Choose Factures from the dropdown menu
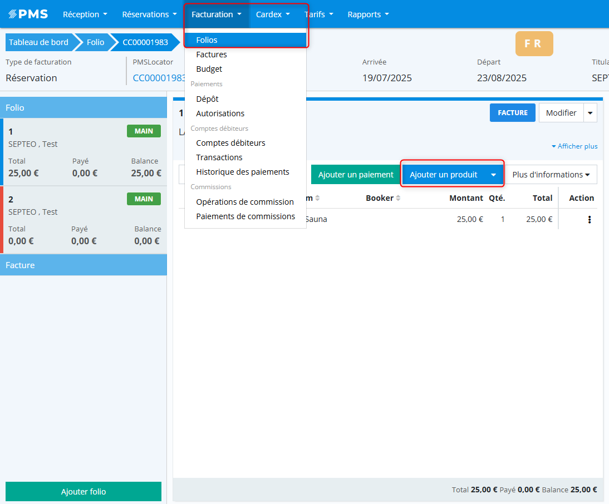 coord(212,55)
